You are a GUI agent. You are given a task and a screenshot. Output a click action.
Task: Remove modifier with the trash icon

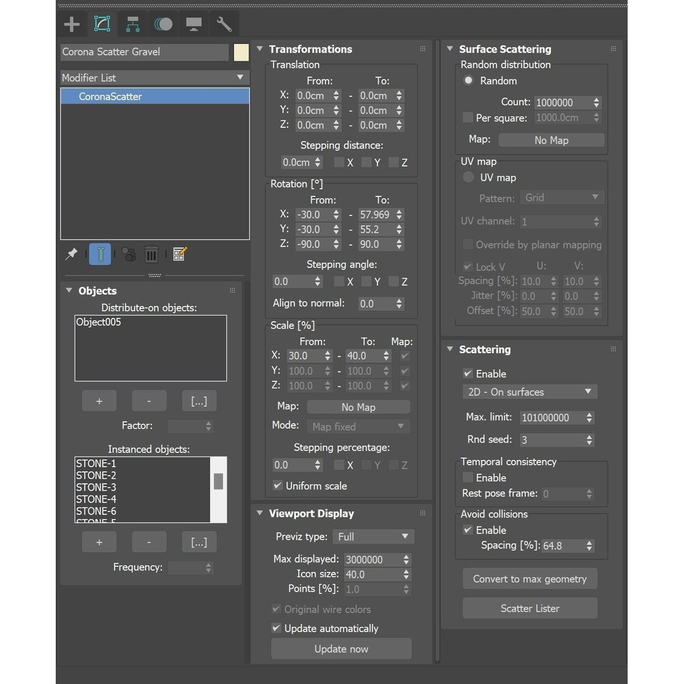point(151,254)
